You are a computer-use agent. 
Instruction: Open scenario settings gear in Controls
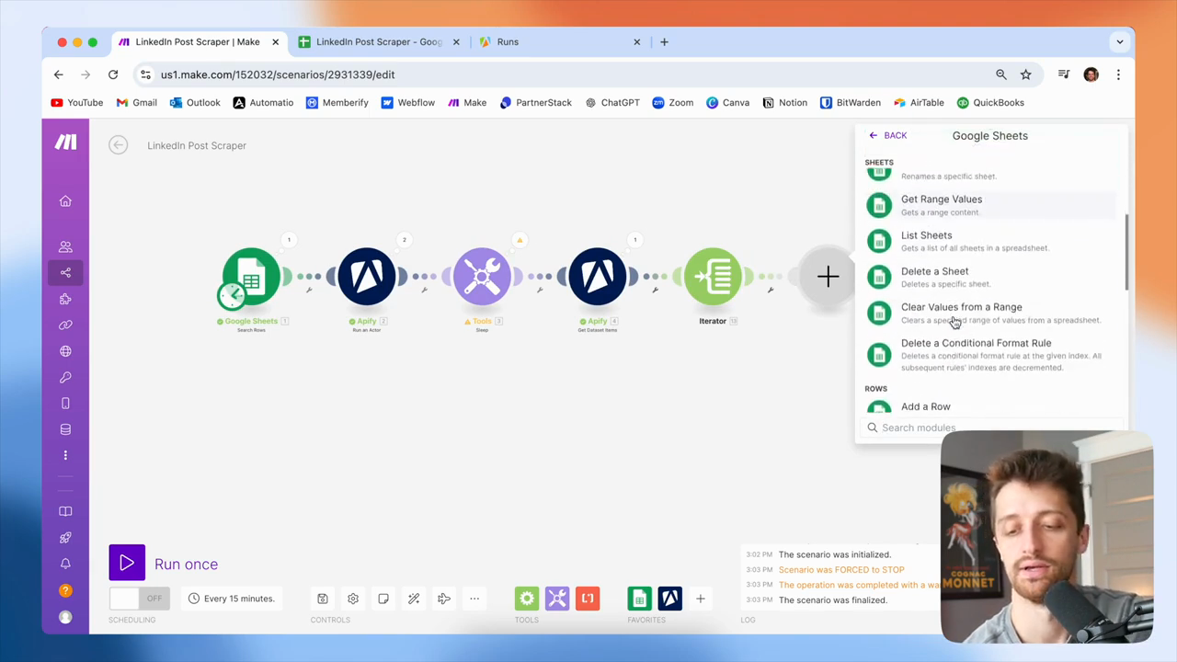(x=353, y=599)
